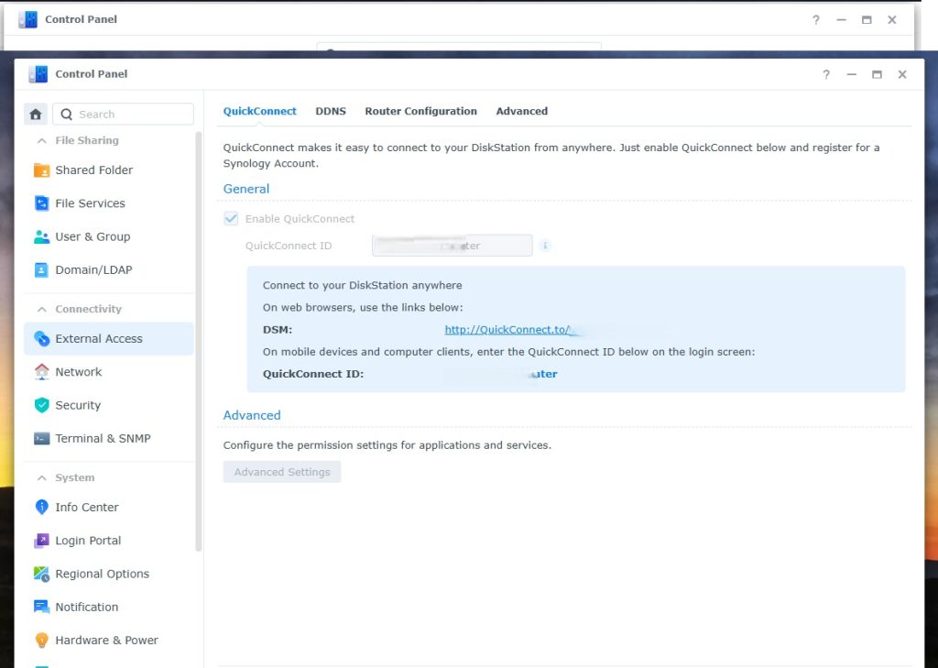Open Login Portal icon
The height and width of the screenshot is (668, 938).
41,541
